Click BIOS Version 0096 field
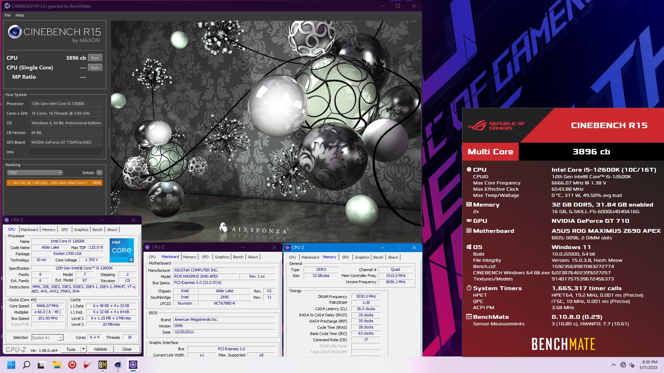 click(224, 326)
